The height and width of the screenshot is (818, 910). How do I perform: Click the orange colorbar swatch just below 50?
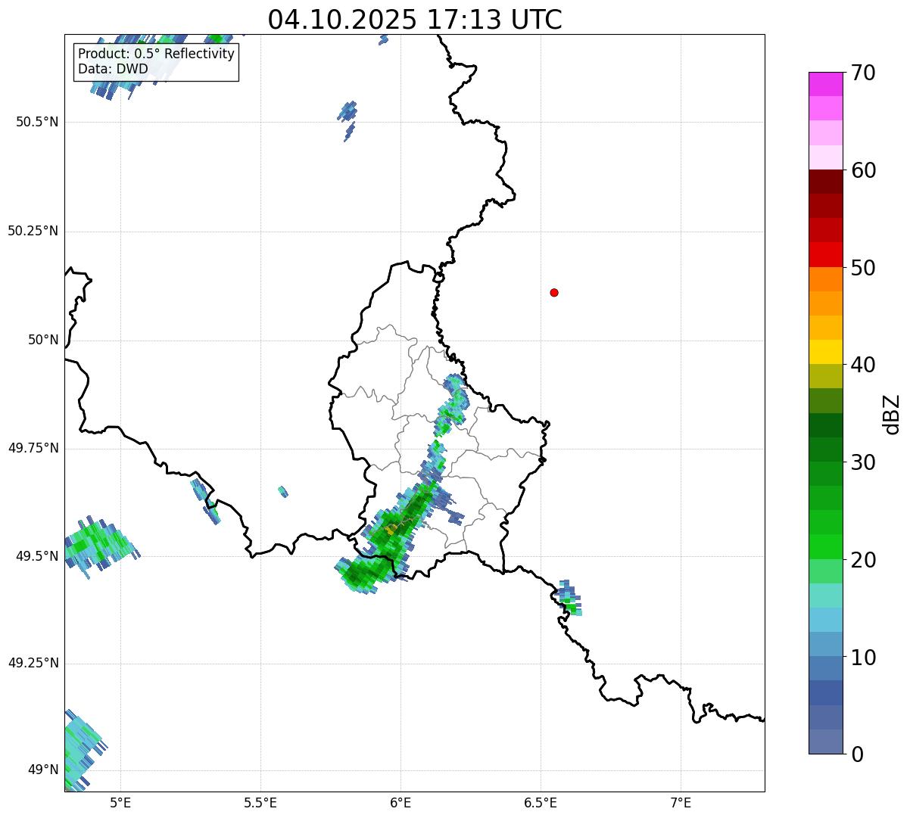tap(825, 279)
